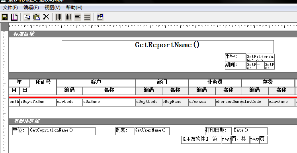
Task: Click the align left icon
Action: pos(78,17)
